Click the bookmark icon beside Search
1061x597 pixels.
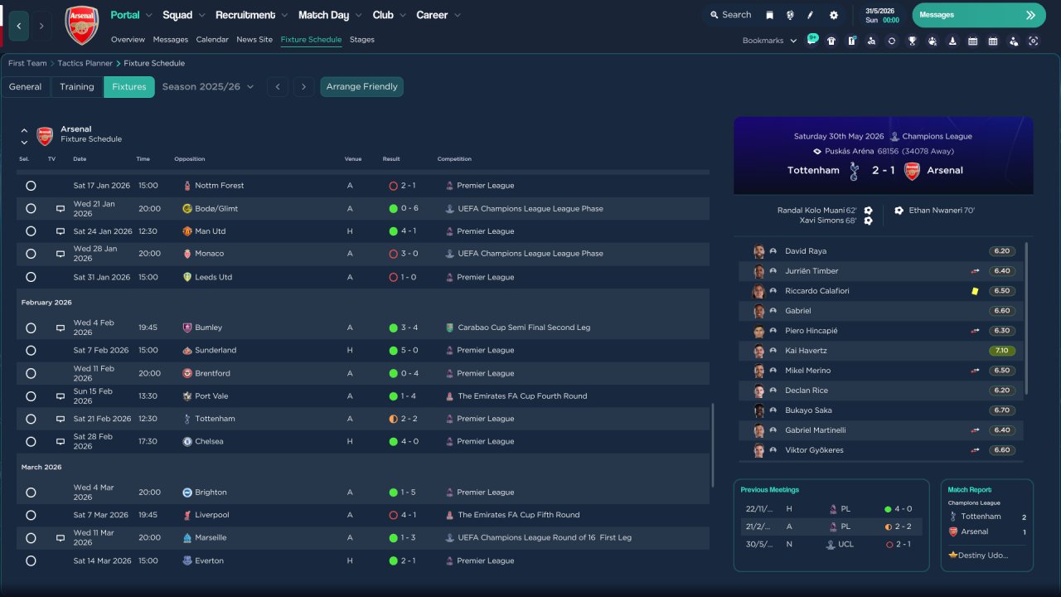point(769,15)
